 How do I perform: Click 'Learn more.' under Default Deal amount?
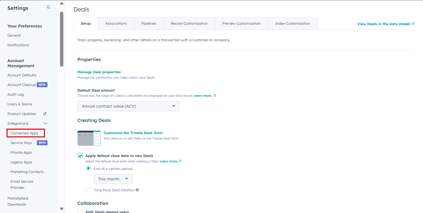[203, 96]
